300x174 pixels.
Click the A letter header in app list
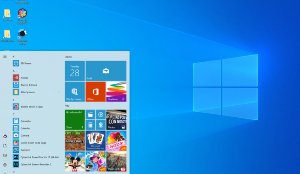[14, 71]
